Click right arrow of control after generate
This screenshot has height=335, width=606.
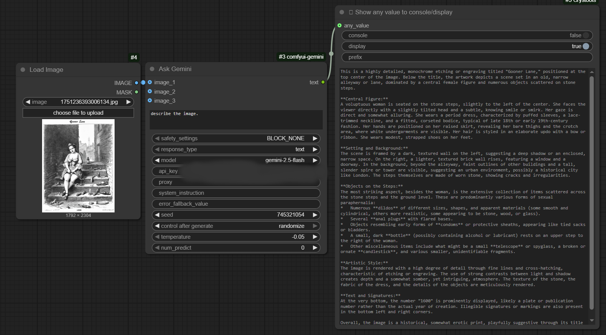pyautogui.click(x=315, y=226)
